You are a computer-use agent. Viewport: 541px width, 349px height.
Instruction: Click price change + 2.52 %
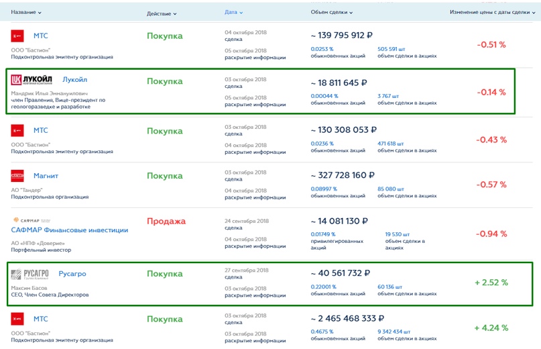tap(491, 283)
